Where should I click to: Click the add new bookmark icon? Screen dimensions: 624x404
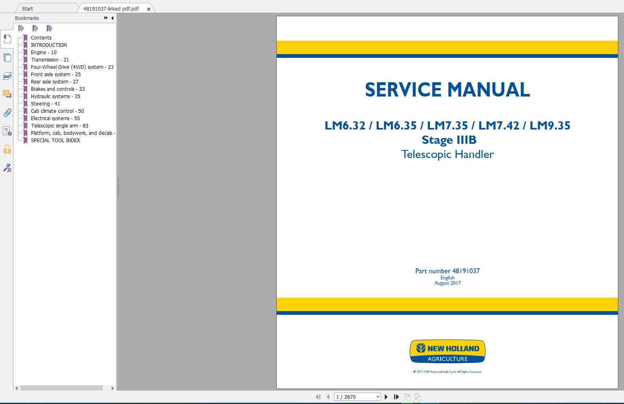[x=35, y=29]
